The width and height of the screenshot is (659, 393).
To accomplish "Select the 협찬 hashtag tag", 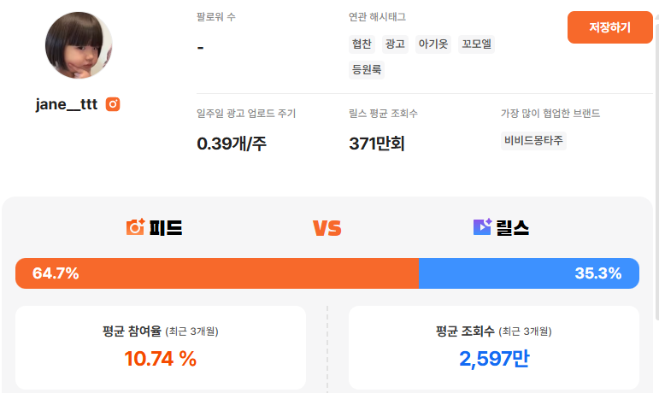I will 362,44.
